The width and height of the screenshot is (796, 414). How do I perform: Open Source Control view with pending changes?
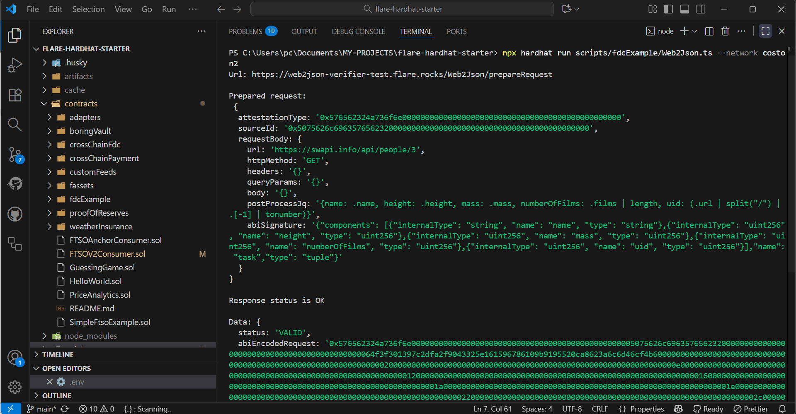[15, 154]
